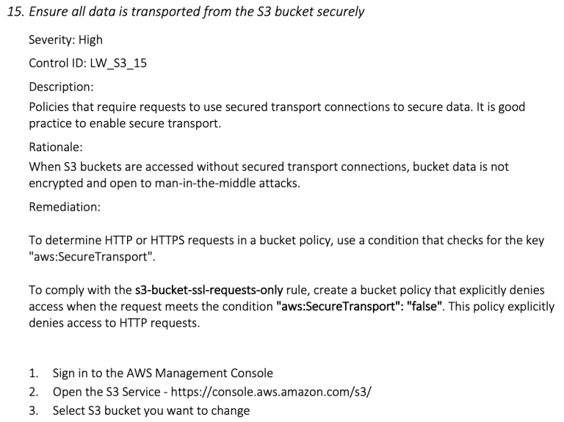The image size is (564, 422).
Task: Click the Description label
Action: tap(61, 87)
